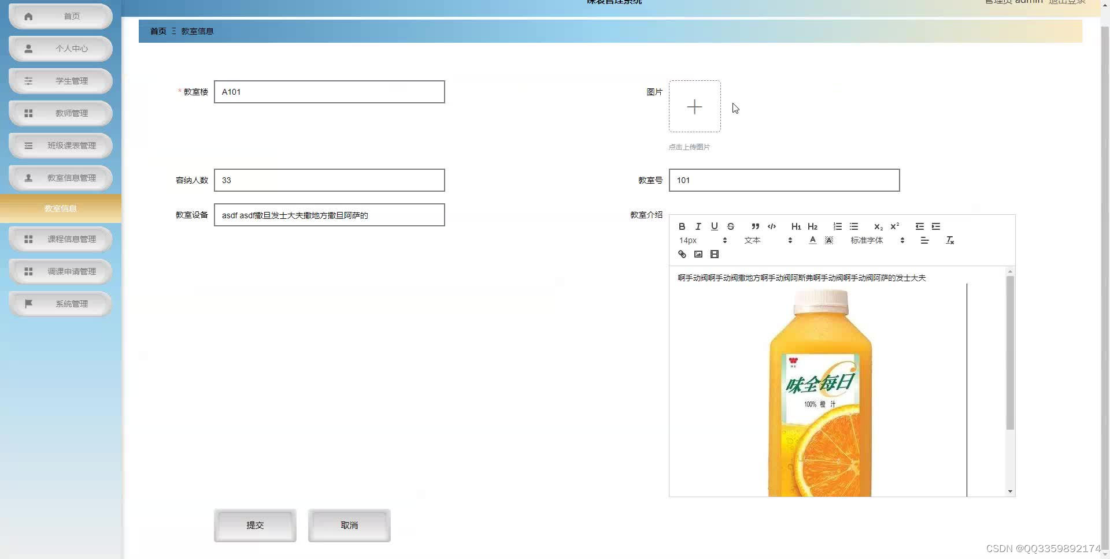Expand 教师管理 sidebar menu
The height and width of the screenshot is (559, 1110).
61,113
